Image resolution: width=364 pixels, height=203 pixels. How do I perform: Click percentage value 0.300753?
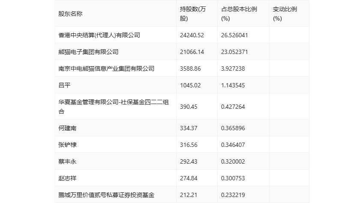tap(233, 178)
